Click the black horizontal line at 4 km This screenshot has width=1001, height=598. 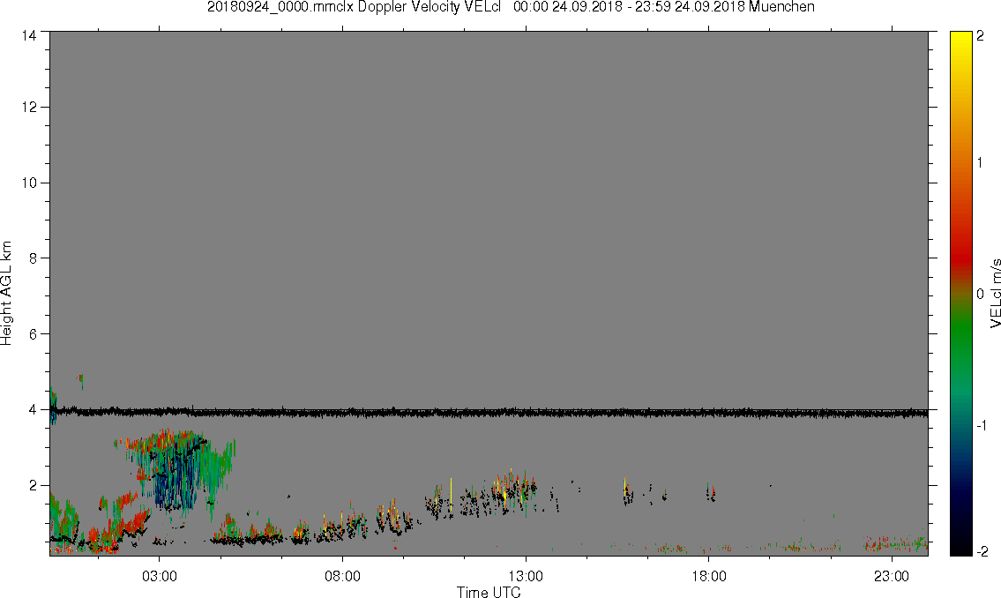pos(489,412)
